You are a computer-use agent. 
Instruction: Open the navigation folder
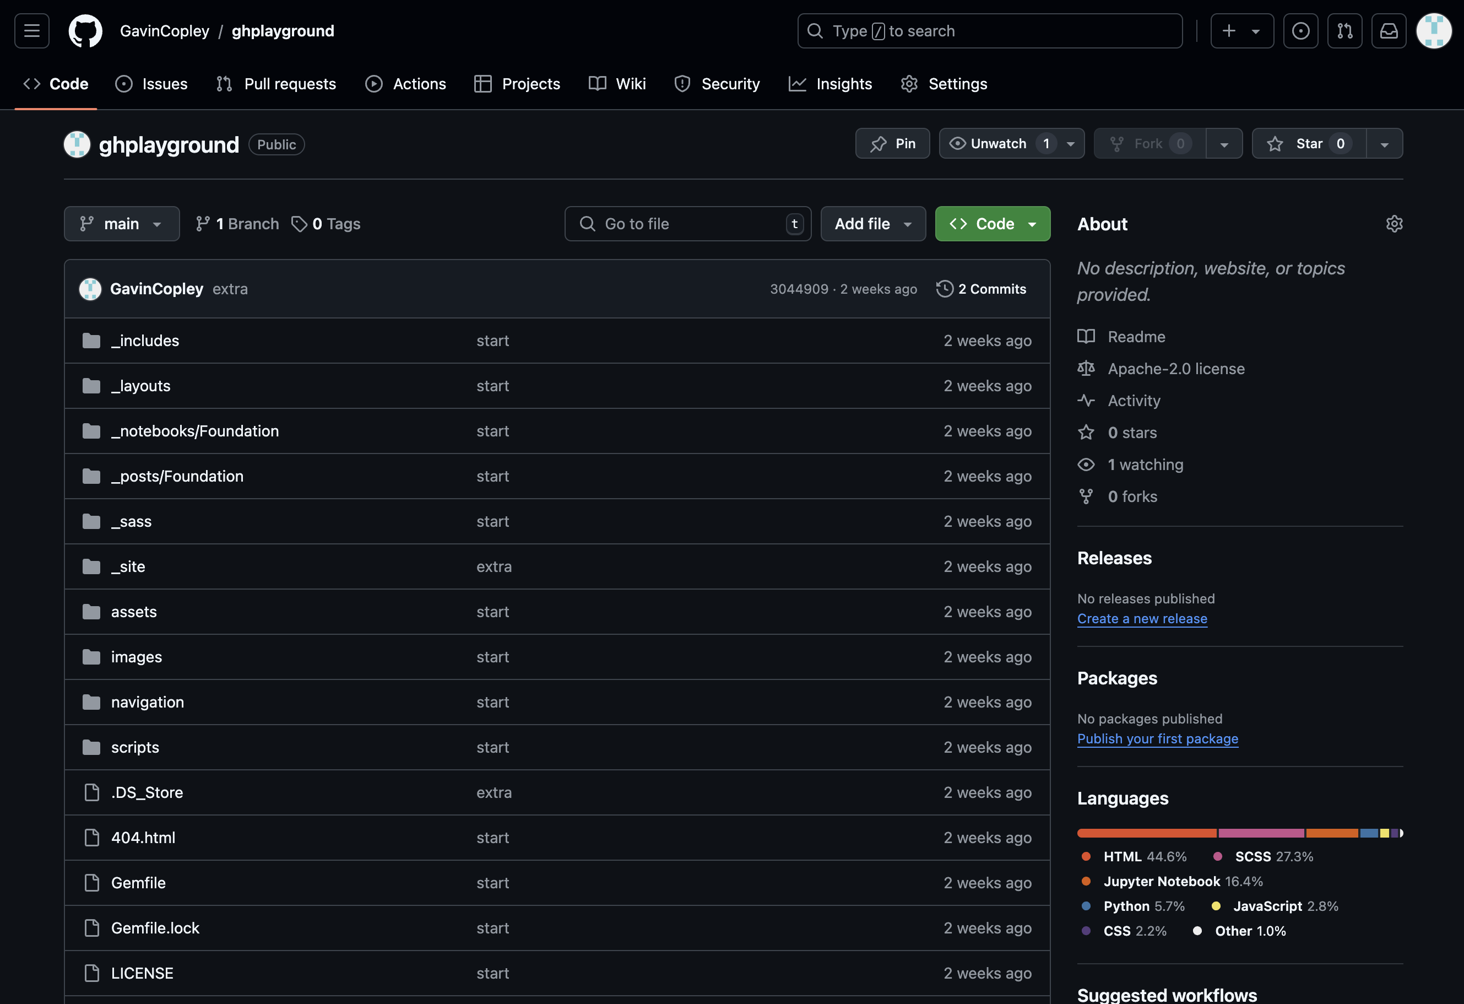point(148,702)
